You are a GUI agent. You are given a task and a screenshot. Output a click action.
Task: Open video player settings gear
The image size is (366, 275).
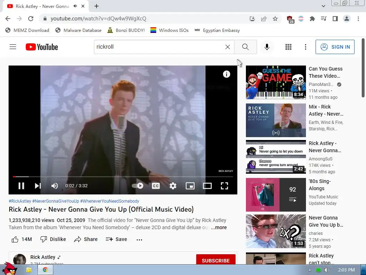[x=173, y=186]
